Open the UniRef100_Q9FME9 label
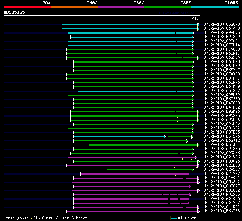 pyautogui.click(x=222, y=95)
